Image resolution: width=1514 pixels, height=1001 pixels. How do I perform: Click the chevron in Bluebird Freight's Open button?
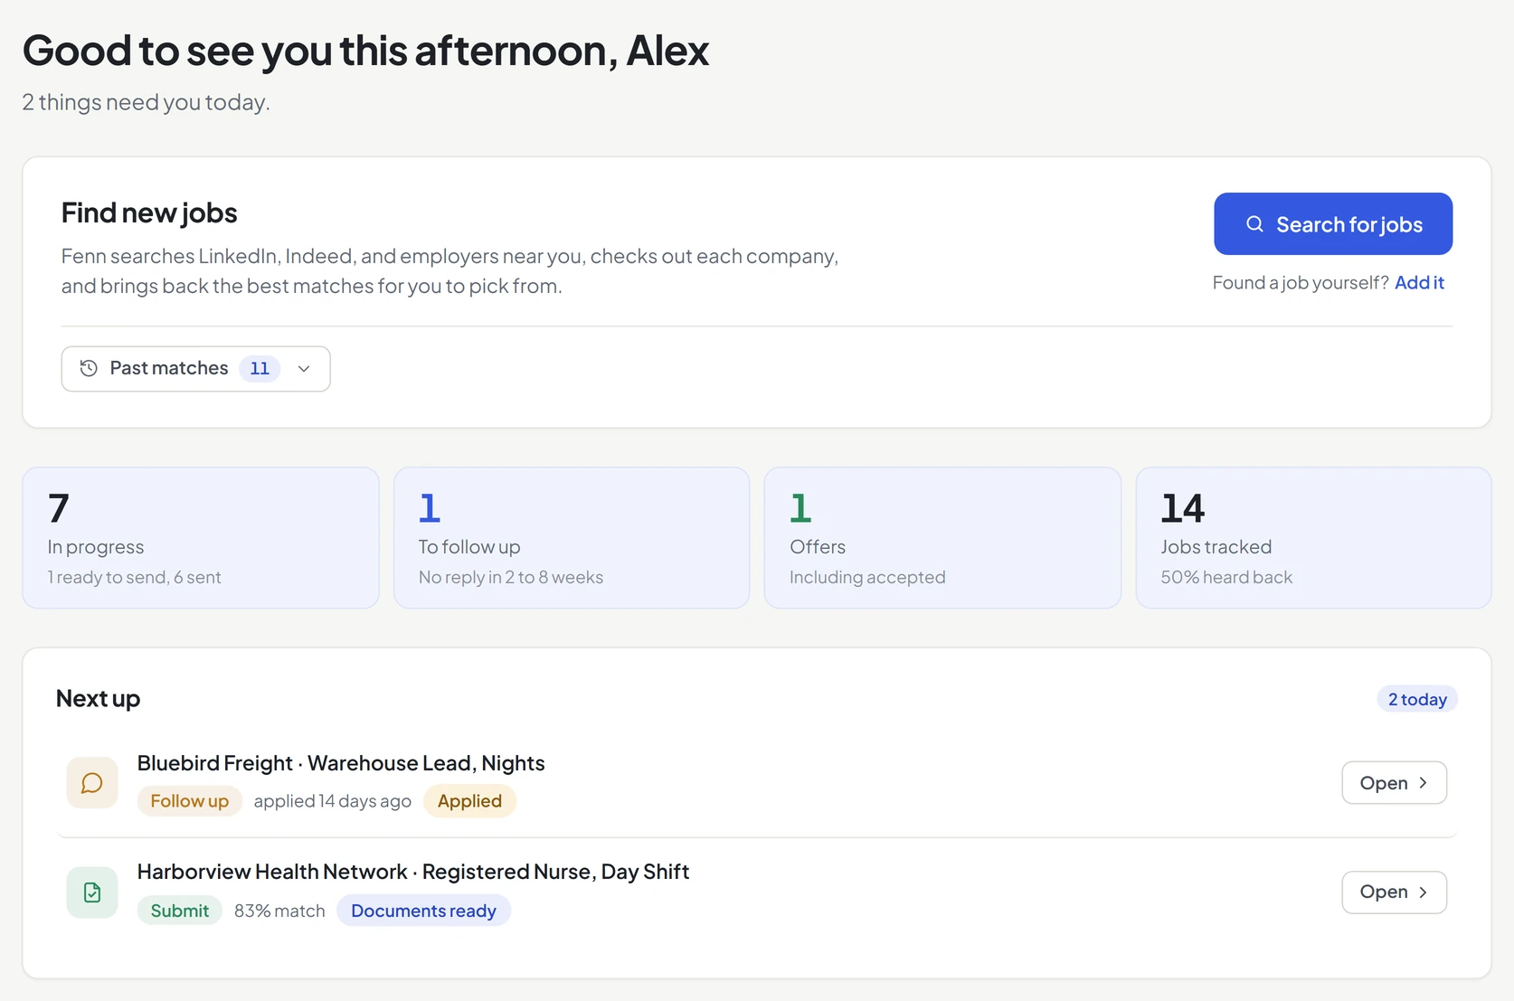[1423, 783]
